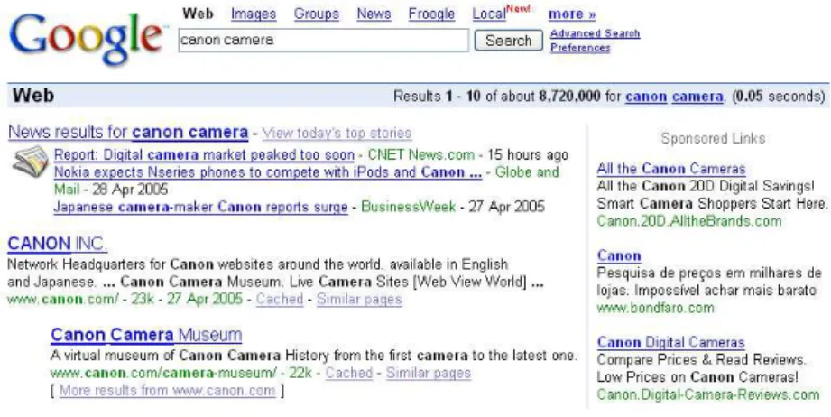This screenshot has width=831, height=417.
Task: Open Cached link for www.canon.com result
Action: [280, 300]
